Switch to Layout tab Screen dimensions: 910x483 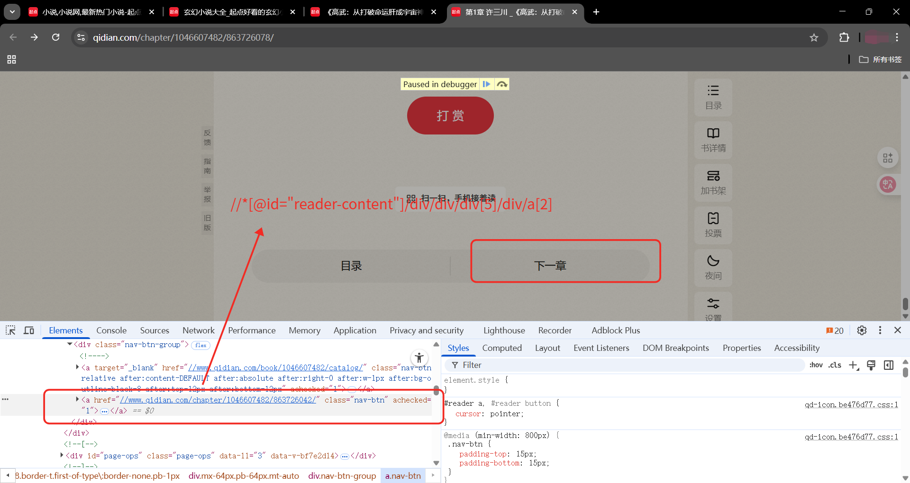(547, 348)
